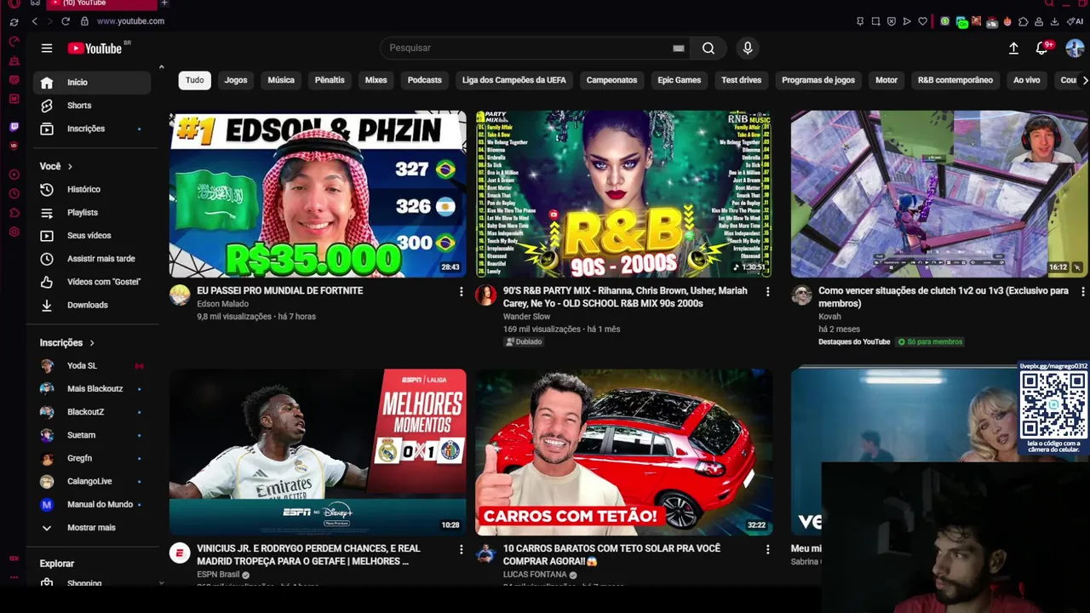
Task: Open Opera sidebar settings gear
Action: pyautogui.click(x=14, y=232)
